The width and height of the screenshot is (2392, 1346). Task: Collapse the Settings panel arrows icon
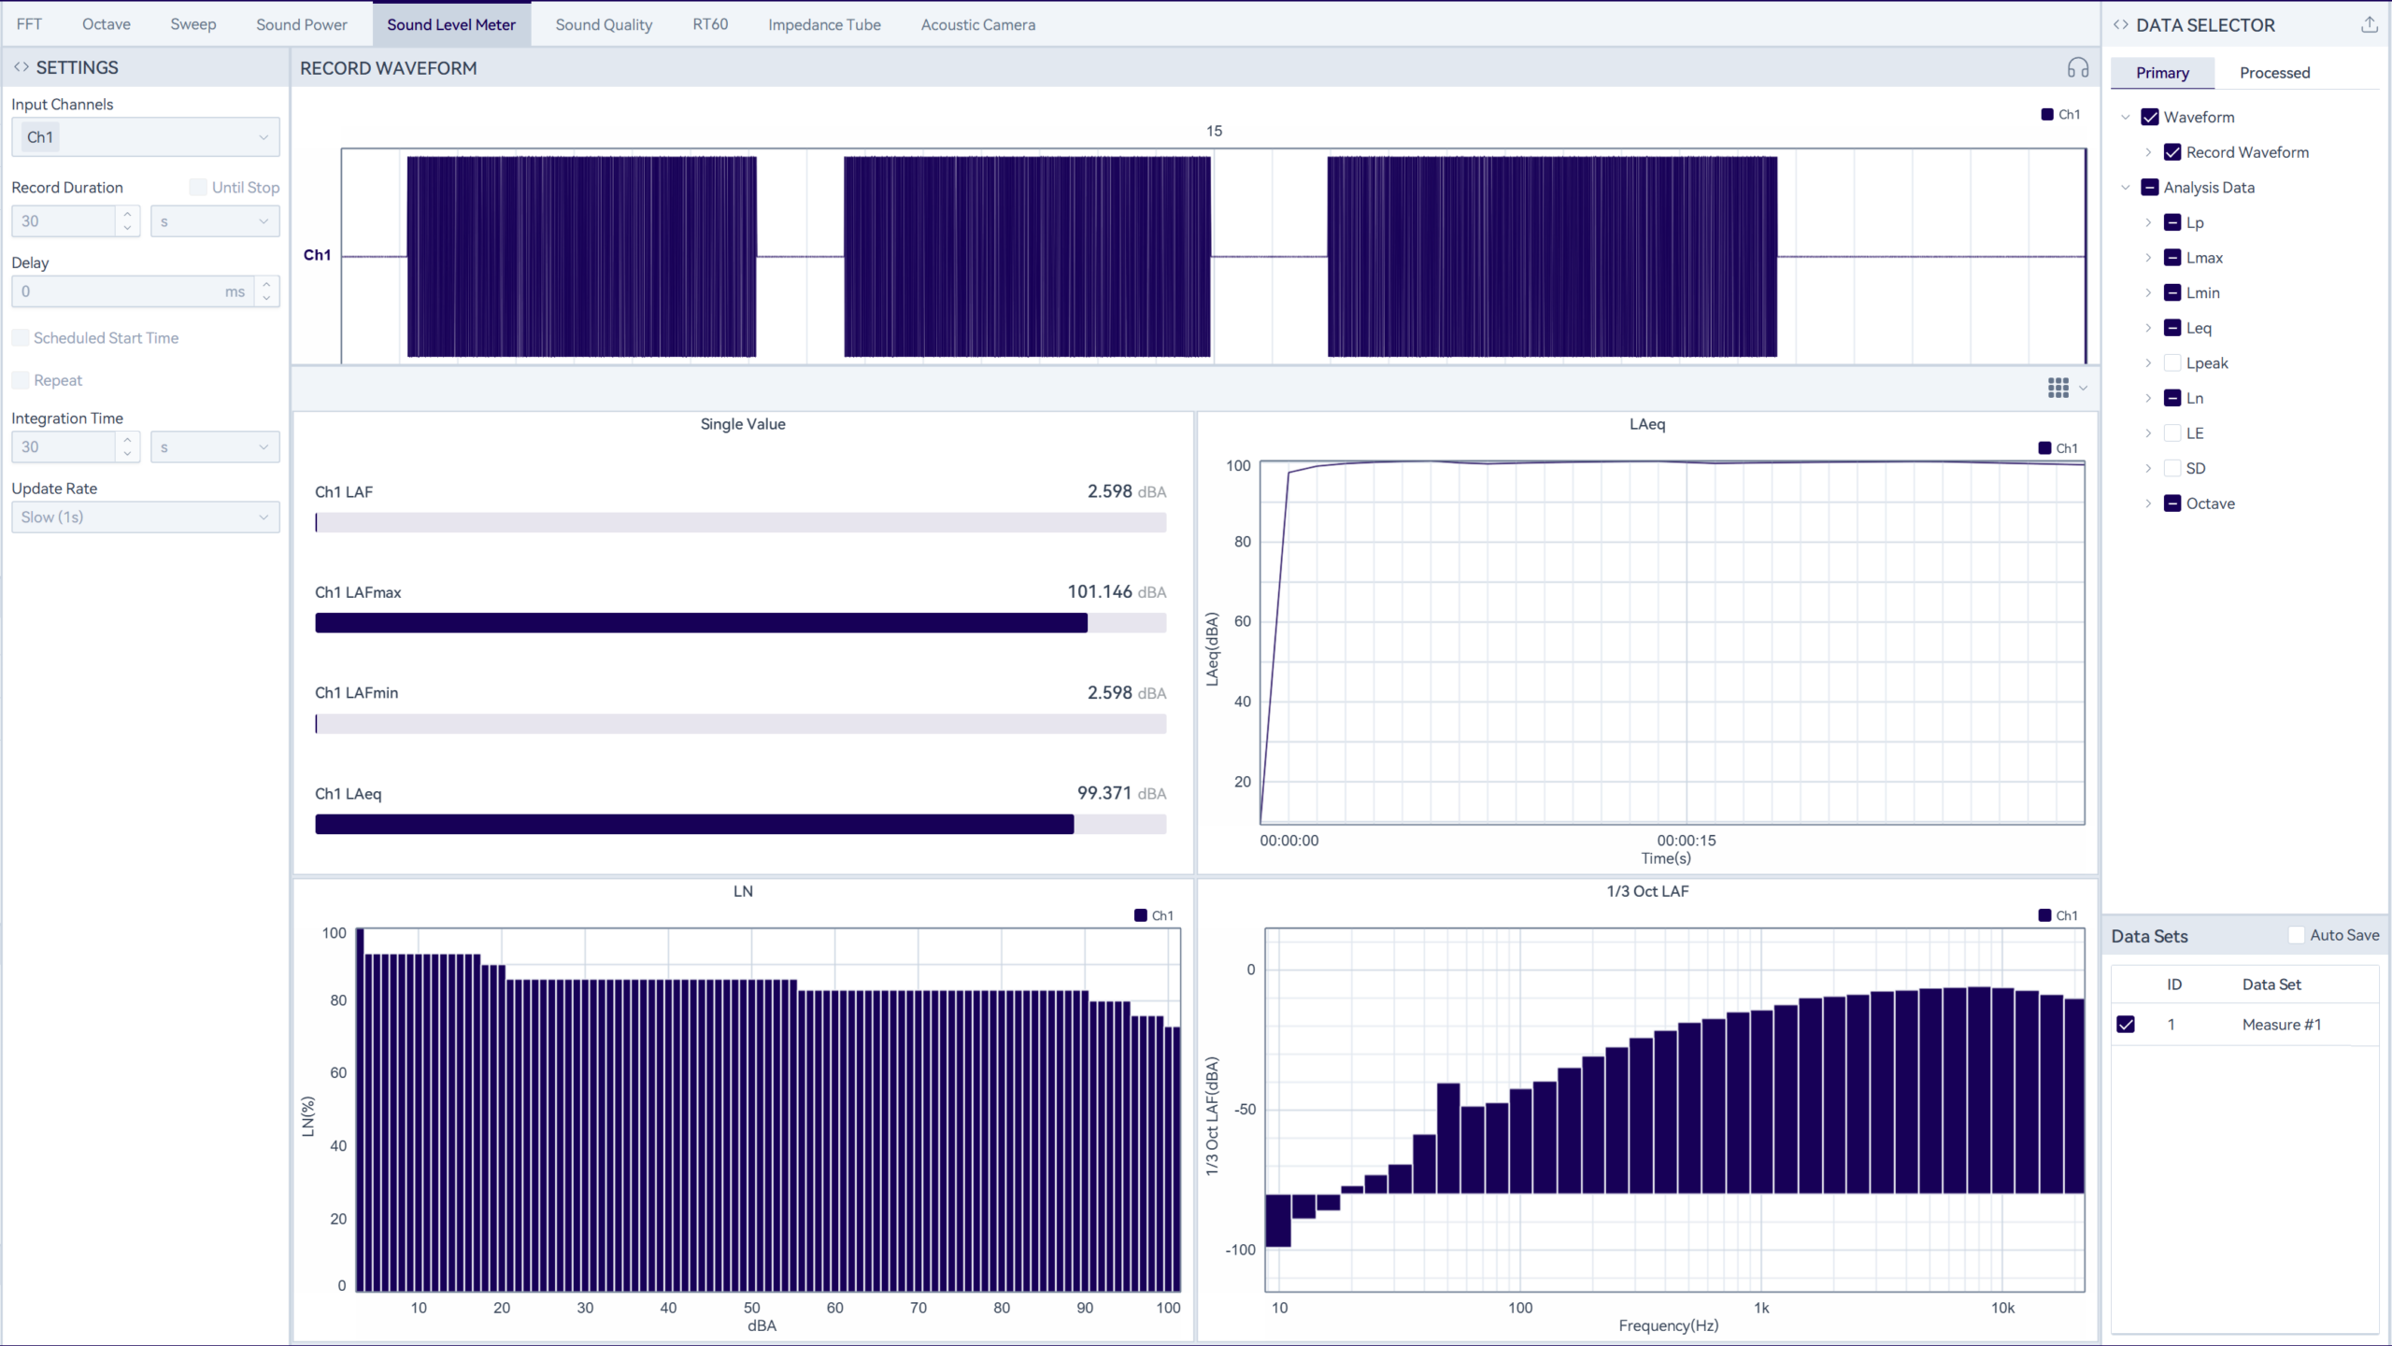pos(21,67)
